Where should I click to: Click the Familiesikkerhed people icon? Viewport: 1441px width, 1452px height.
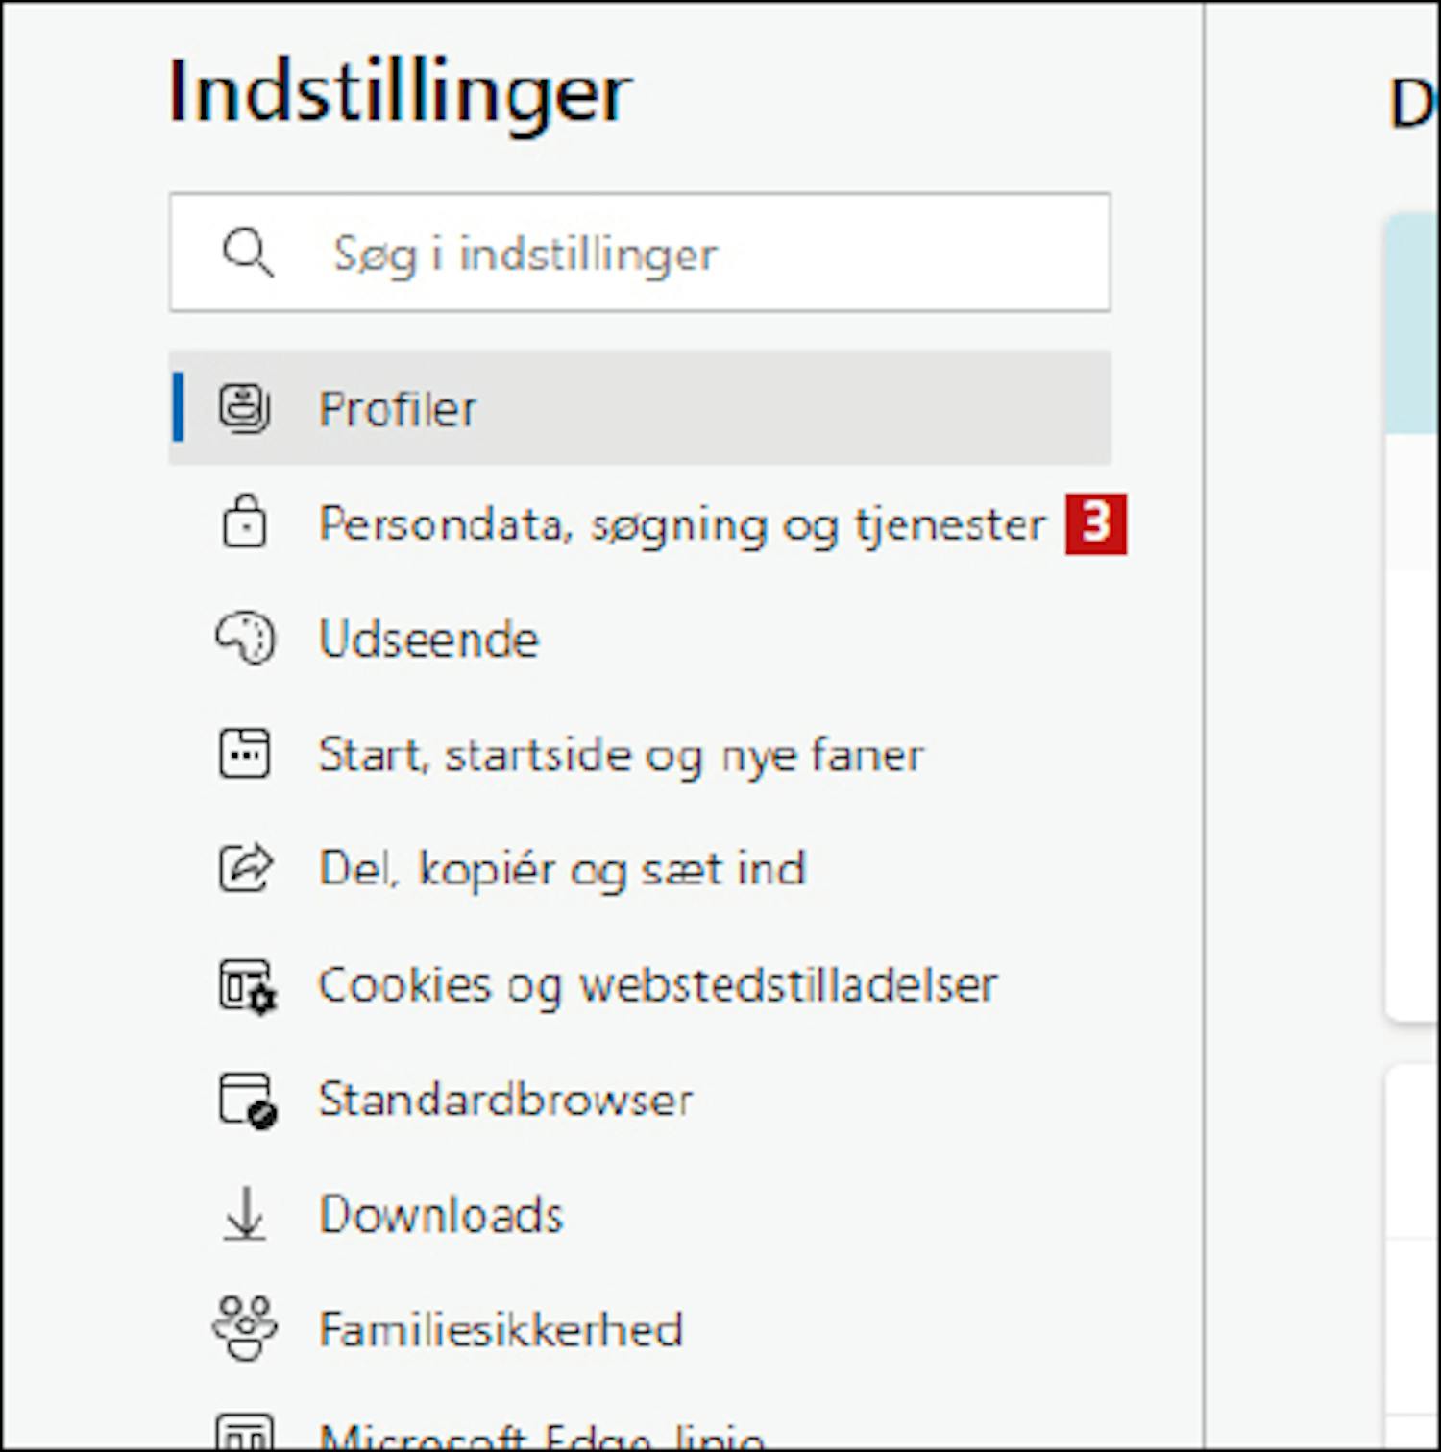pos(245,1328)
